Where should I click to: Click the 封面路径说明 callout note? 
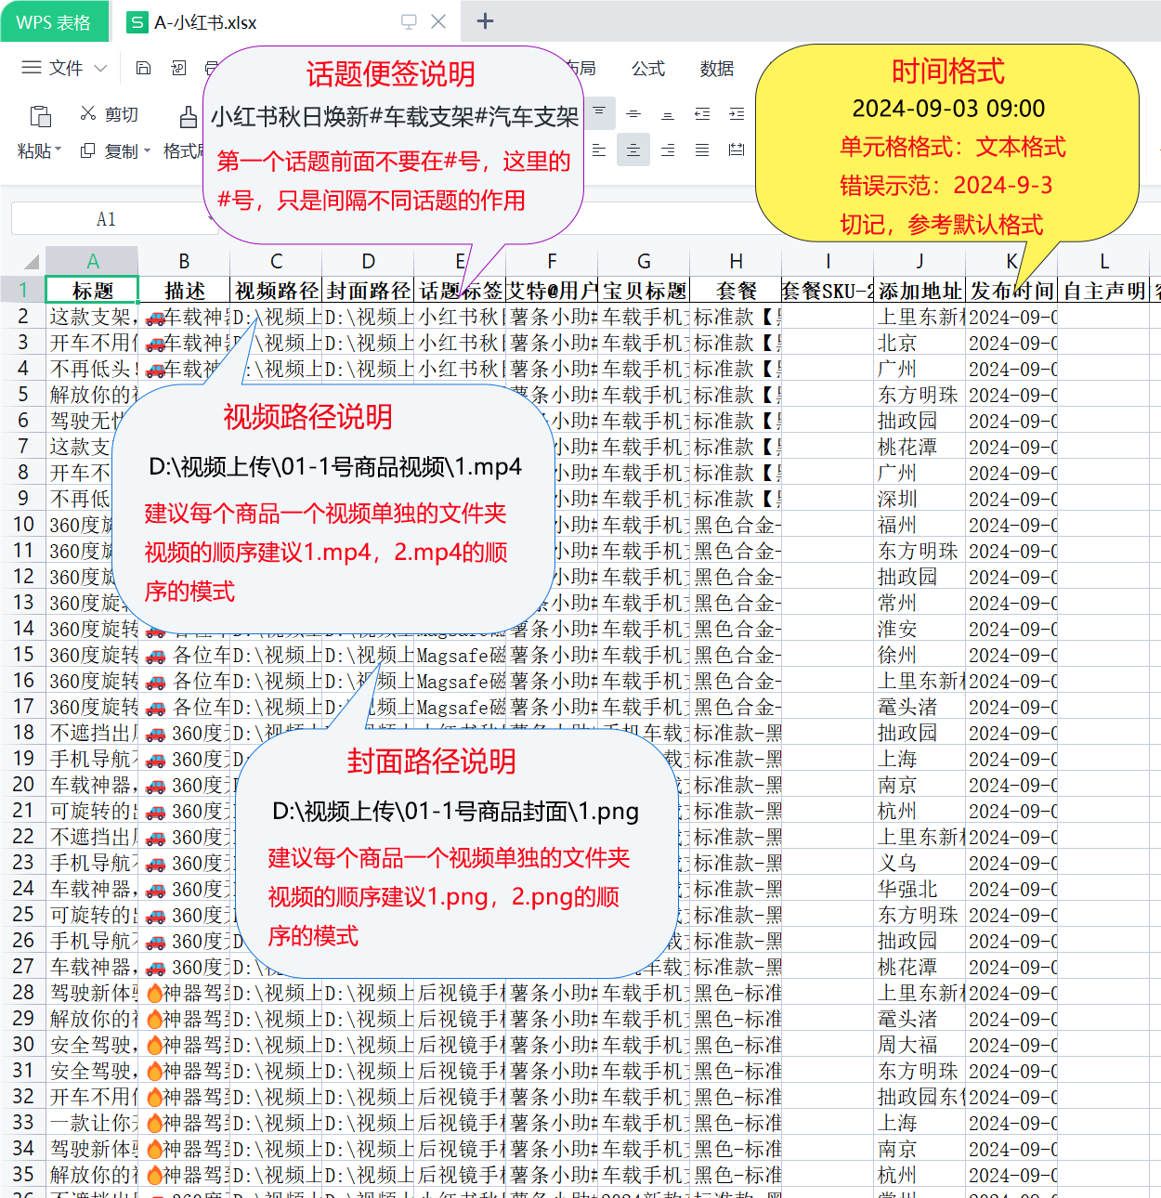456,853
